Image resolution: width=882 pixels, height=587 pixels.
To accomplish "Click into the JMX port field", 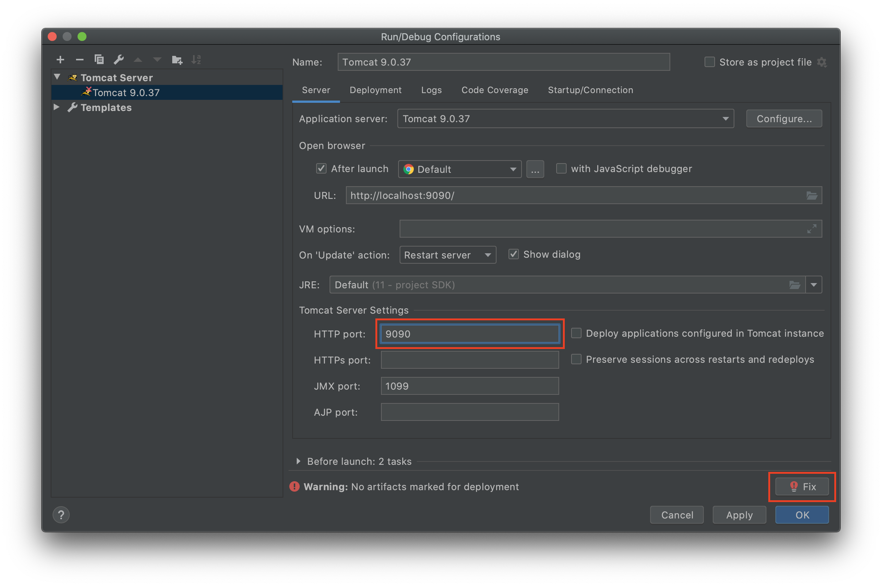I will tap(470, 386).
